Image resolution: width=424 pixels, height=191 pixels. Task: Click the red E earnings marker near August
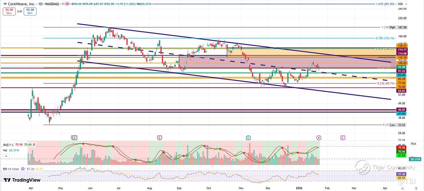tap(159, 137)
